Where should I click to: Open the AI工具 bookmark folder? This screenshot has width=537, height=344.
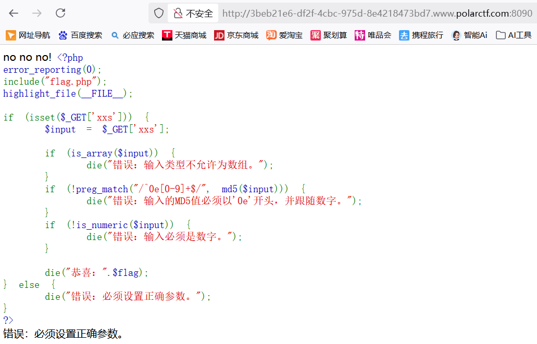[514, 35]
